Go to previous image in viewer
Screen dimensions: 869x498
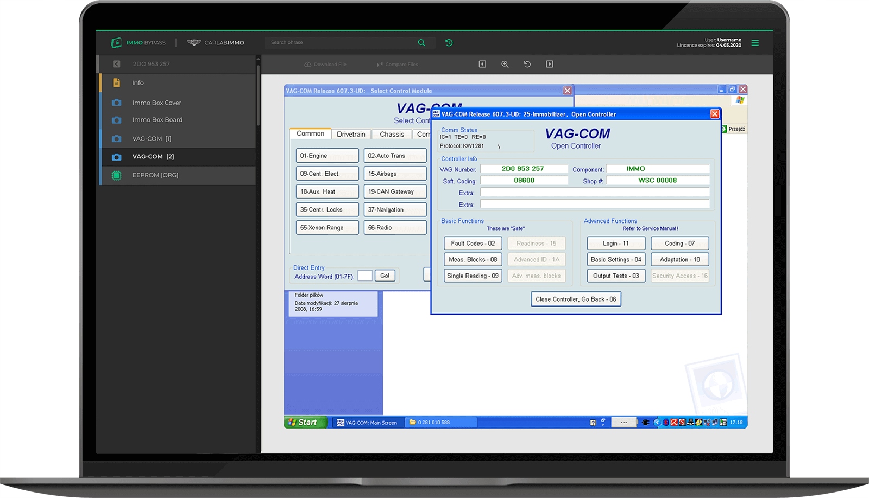click(x=482, y=64)
